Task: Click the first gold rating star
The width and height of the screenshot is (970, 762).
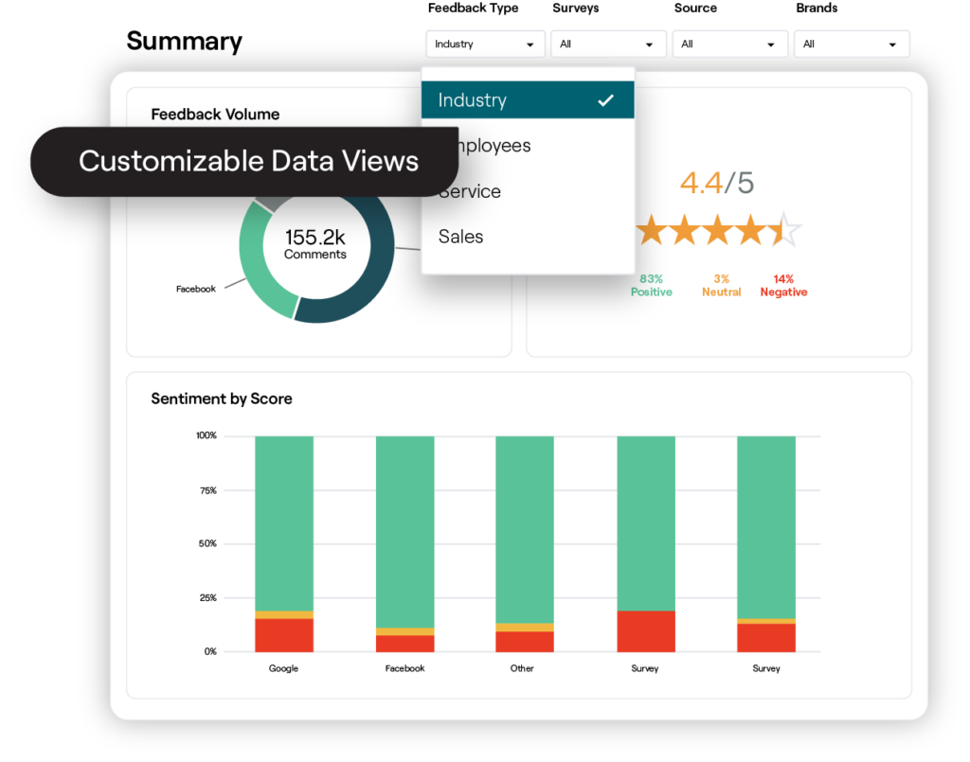Action: click(x=652, y=230)
